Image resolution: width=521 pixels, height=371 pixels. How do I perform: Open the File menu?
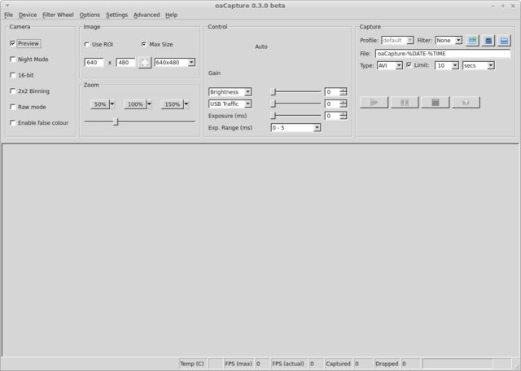pyautogui.click(x=8, y=15)
